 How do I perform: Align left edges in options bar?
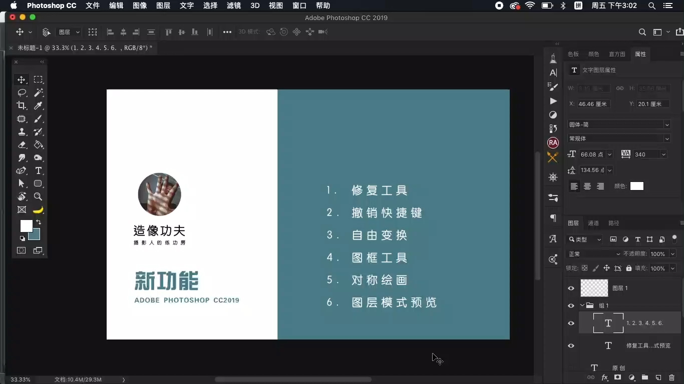[110, 32]
